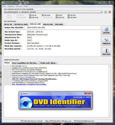Toggle the disabled BD-R checkbox
This screenshot has width=115, height=125.
[x=6, y=15]
